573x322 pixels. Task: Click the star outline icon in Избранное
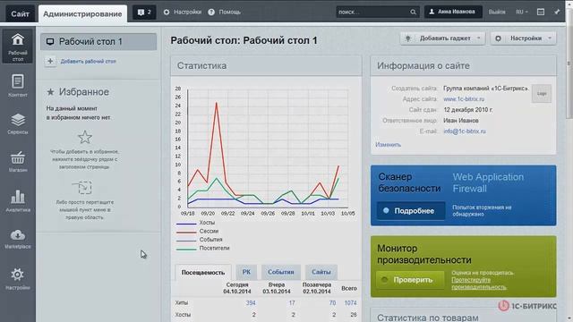coord(85,137)
